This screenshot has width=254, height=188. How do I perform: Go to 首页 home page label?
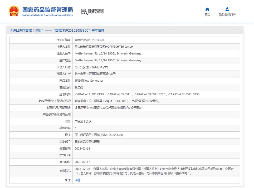pos(207,15)
